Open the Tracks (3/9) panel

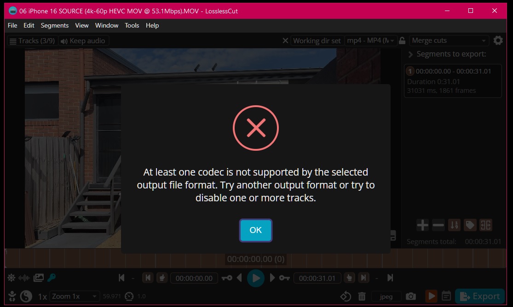click(x=32, y=41)
